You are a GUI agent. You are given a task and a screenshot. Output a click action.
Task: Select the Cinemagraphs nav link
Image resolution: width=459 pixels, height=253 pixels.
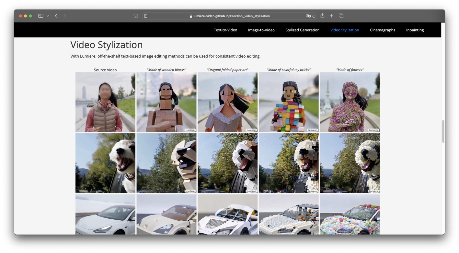click(x=382, y=30)
